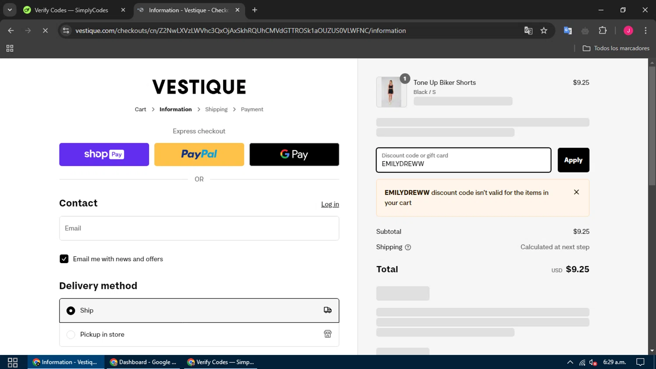Close the Verify Codes SimplyCodes tab
Screen dimensions: 656x369
click(x=123, y=10)
